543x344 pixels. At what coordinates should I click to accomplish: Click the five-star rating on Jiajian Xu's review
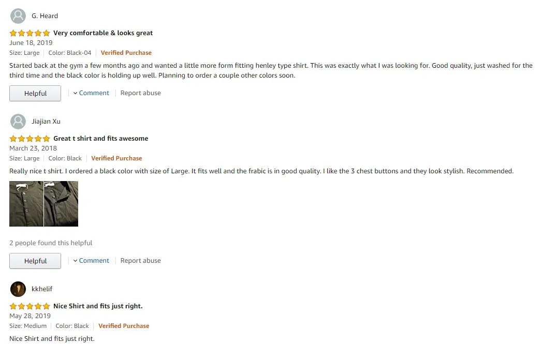click(x=30, y=139)
